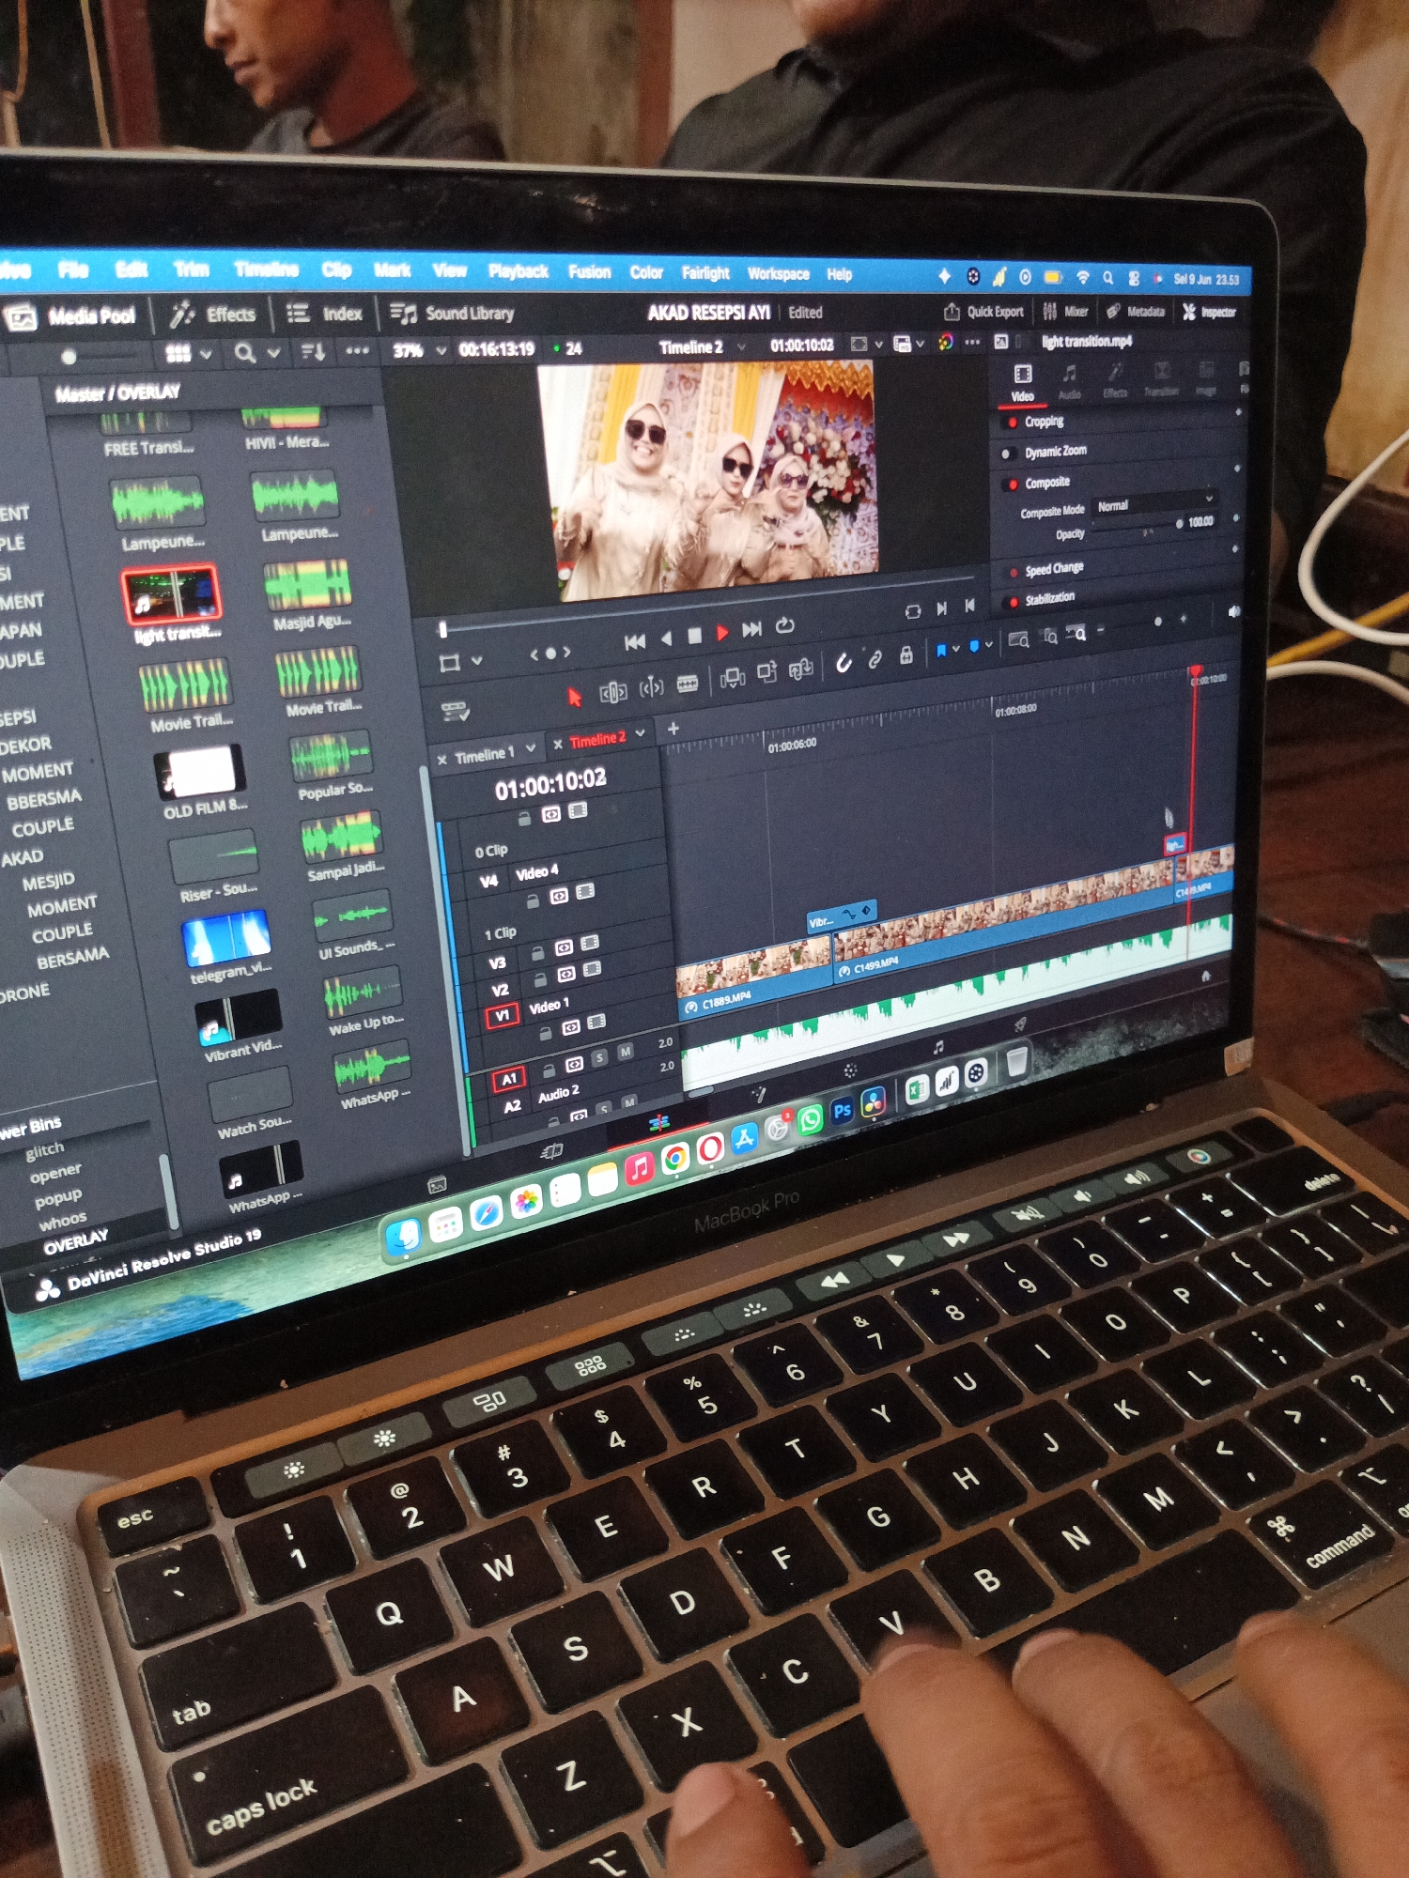Open Finder from the Dock

404,1237
